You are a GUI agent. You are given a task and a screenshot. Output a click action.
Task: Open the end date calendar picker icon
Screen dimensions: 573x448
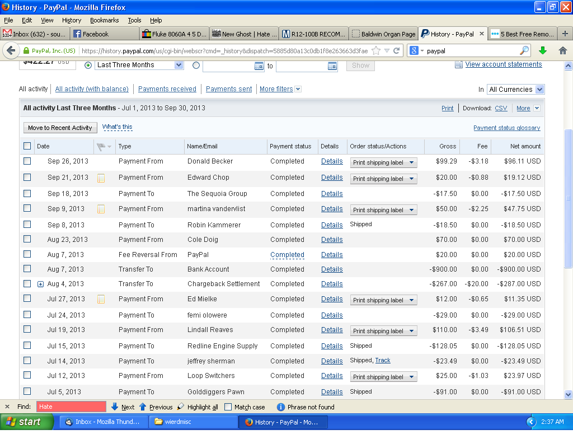coord(332,66)
